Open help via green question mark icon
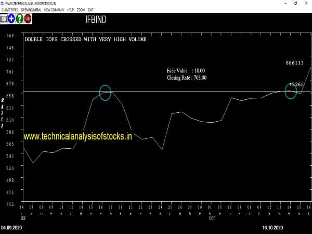 [x=19, y=19]
